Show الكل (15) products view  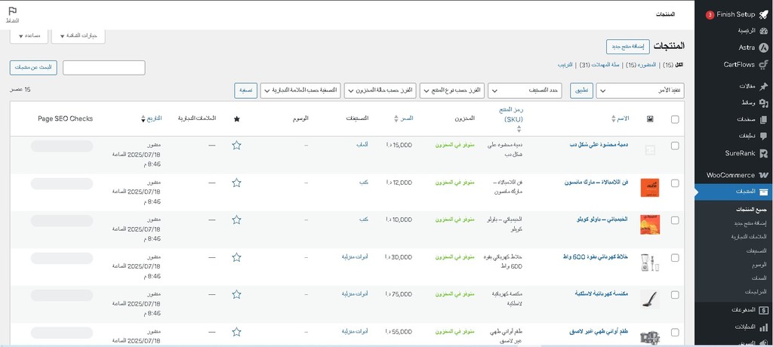click(x=674, y=65)
